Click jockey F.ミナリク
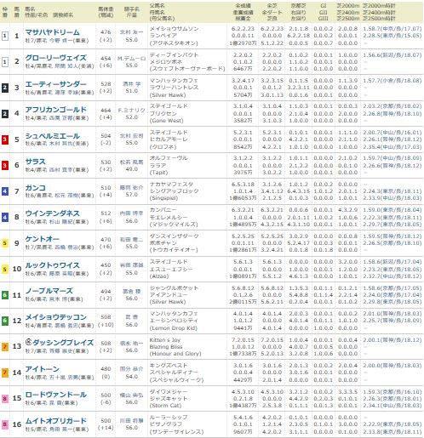Image resolution: width=424 pixels, height=438 pixels. coord(131,111)
